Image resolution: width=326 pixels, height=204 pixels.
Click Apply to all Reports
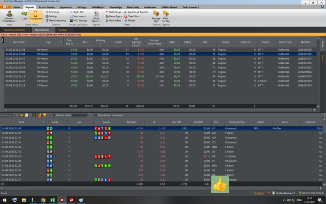pyautogui.click(x=136, y=12)
